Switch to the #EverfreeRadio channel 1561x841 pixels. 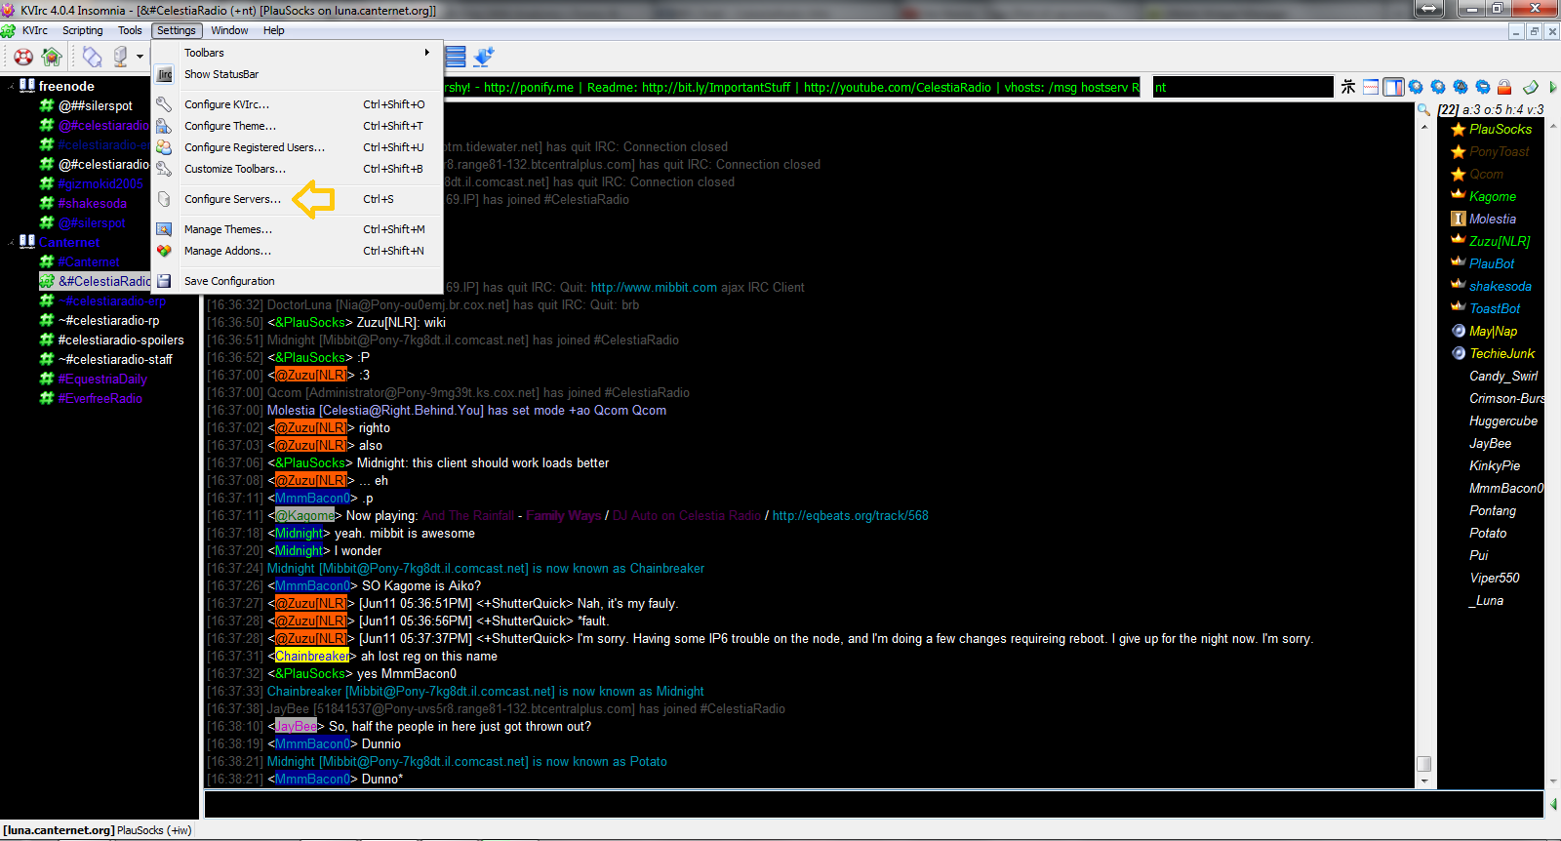coord(100,398)
